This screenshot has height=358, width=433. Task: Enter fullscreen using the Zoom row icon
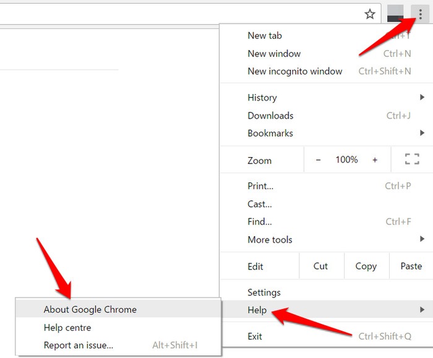click(412, 160)
